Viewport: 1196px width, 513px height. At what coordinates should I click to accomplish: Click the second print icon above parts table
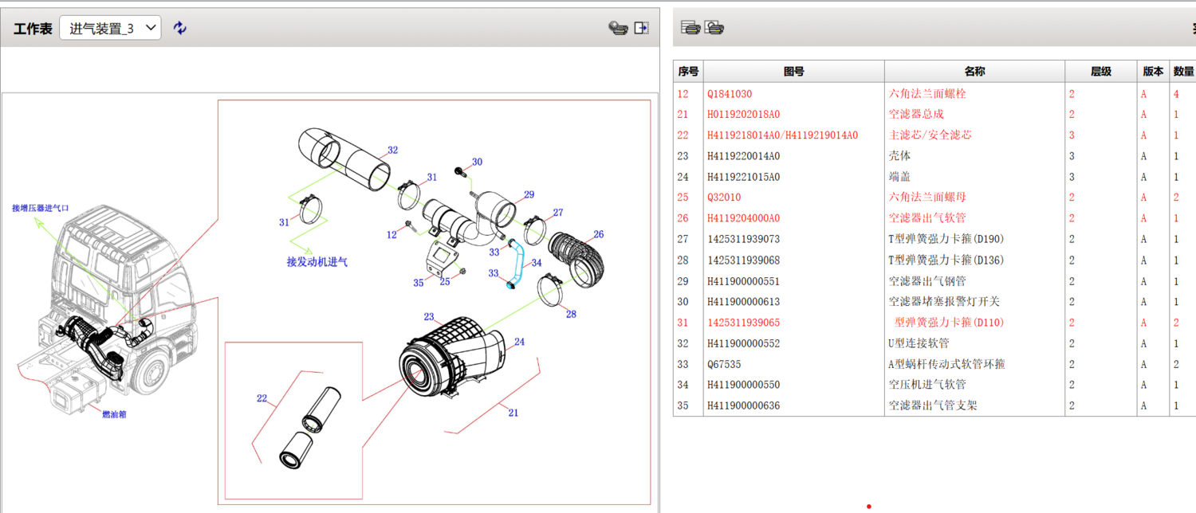(x=714, y=28)
